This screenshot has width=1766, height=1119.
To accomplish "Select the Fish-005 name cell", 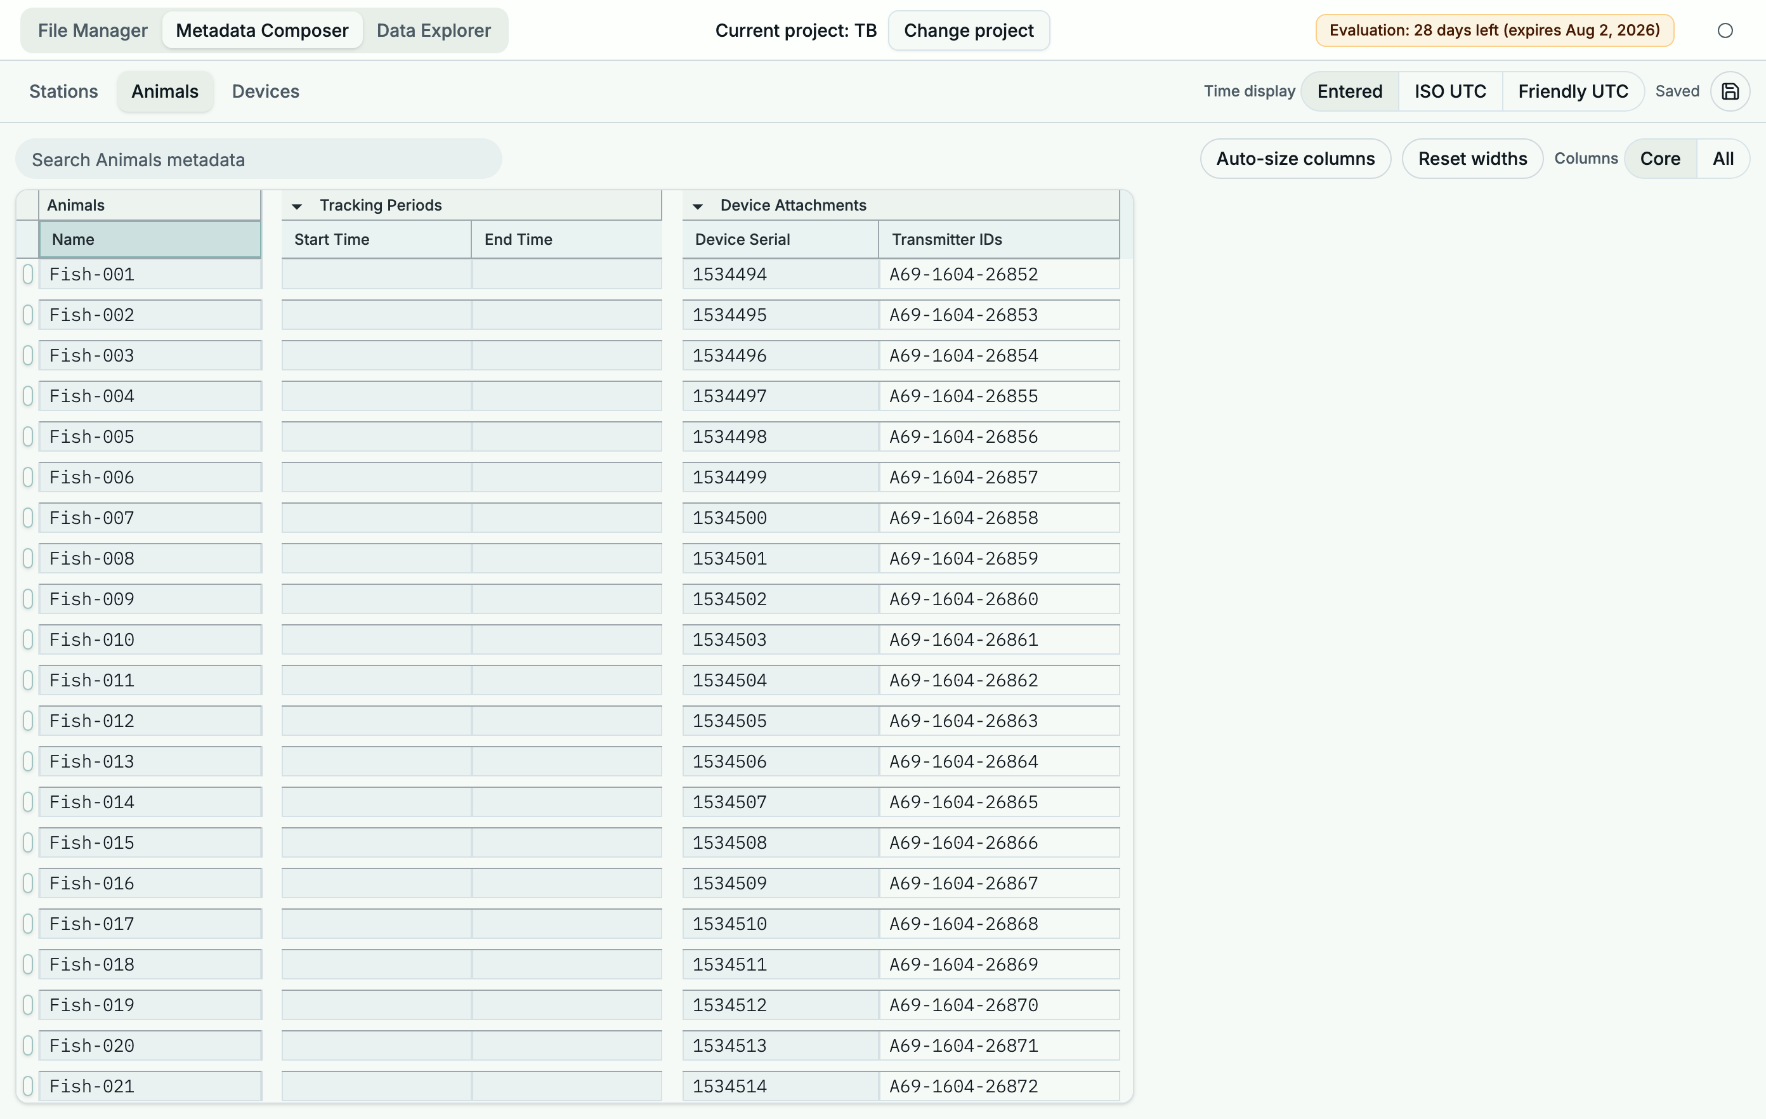I will click(x=150, y=437).
